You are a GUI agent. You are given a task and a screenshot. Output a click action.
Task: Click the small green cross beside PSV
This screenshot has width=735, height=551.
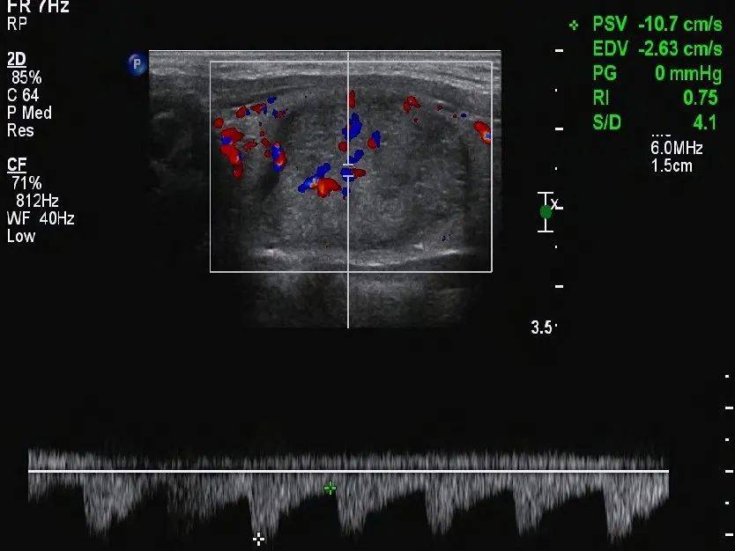(x=574, y=25)
